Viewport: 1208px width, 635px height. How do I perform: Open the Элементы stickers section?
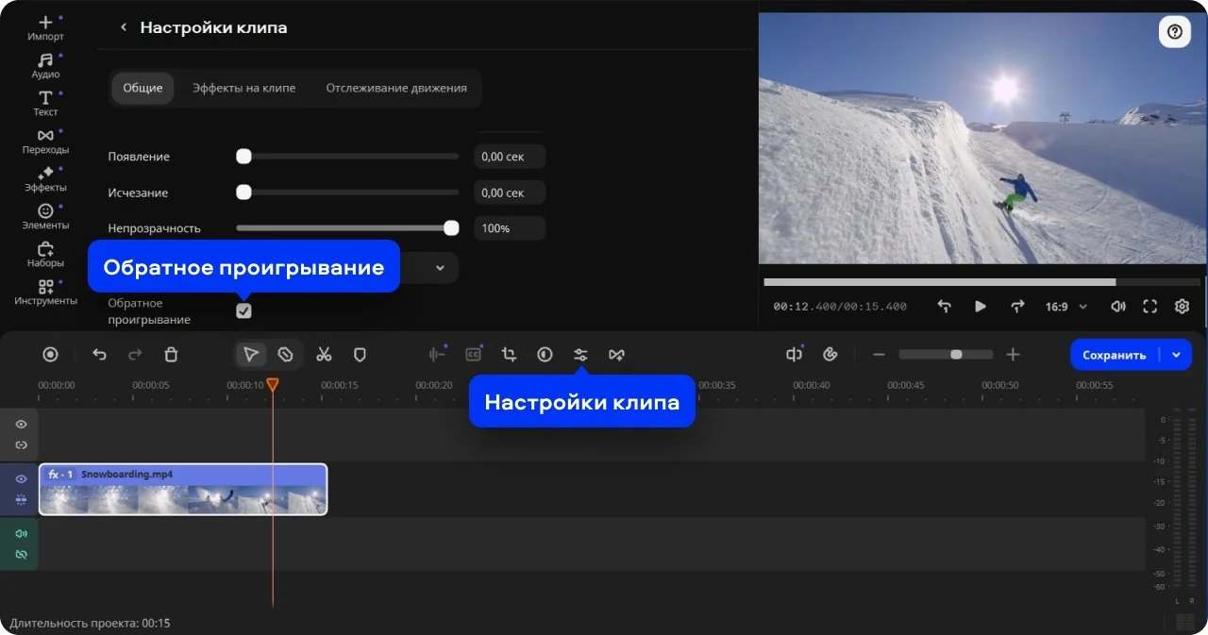[x=45, y=217]
